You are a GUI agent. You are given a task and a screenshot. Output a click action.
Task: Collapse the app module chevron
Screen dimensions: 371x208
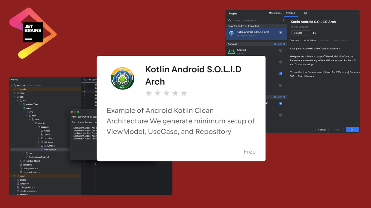tap(15, 97)
